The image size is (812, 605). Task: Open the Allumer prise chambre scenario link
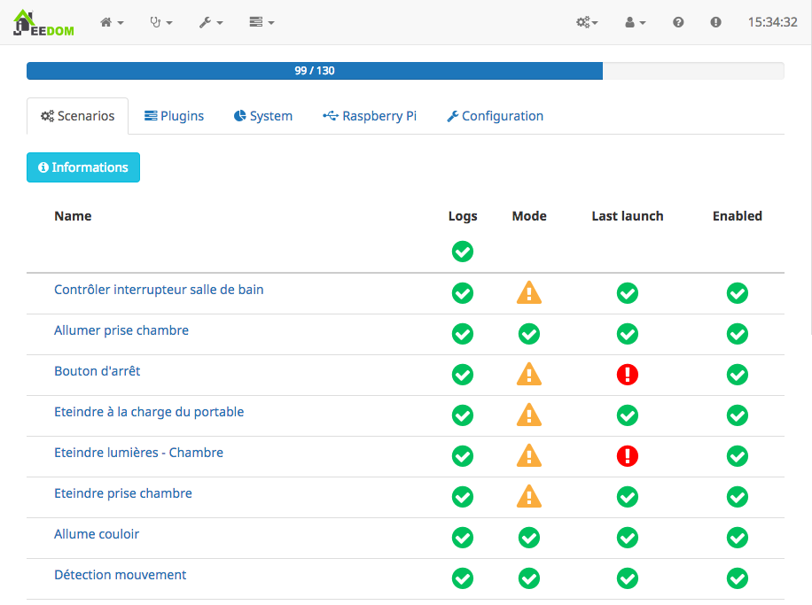tap(121, 330)
